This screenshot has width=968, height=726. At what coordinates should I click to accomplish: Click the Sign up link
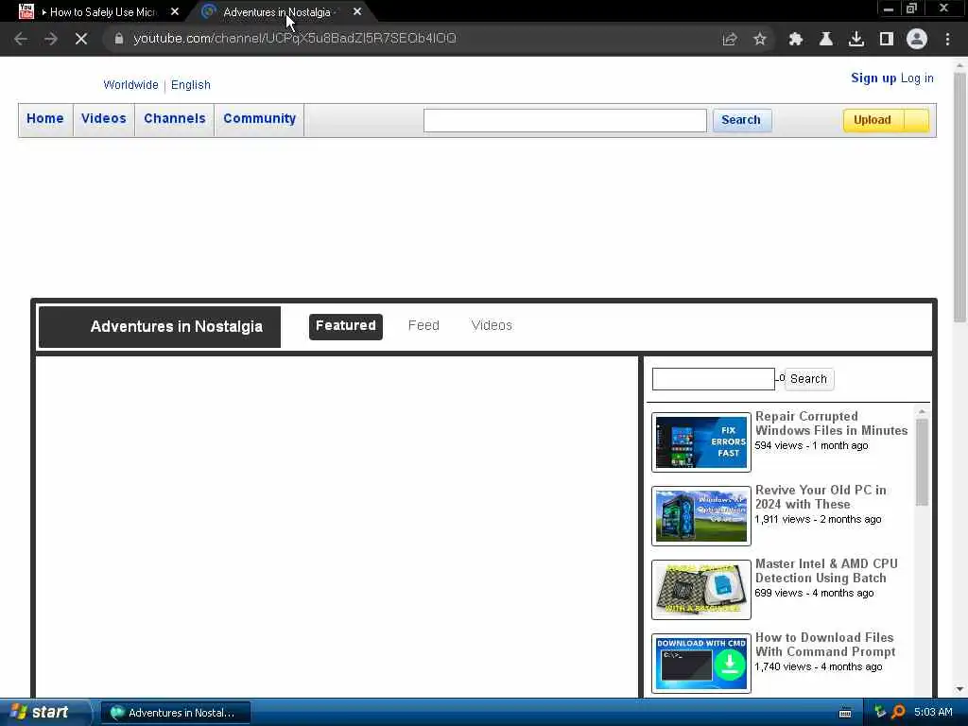coord(873,78)
